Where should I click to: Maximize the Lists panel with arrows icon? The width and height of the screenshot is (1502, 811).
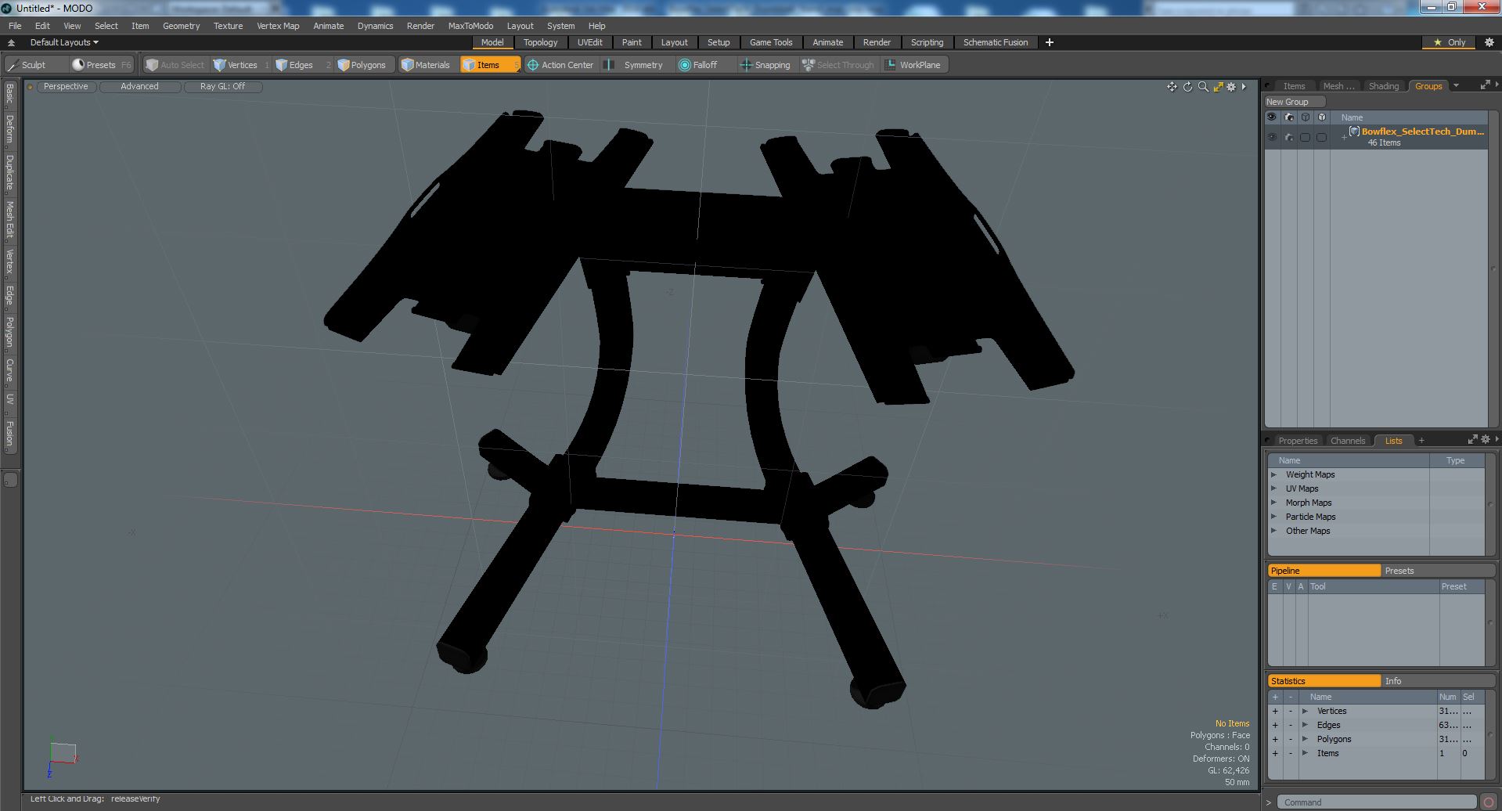(x=1472, y=440)
